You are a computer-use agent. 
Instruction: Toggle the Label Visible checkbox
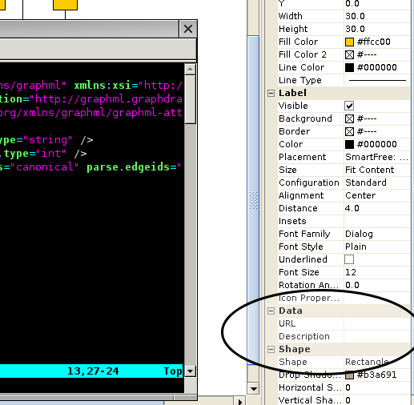point(349,106)
